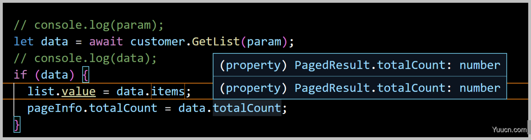Click the GetList method name
This screenshot has height=140, width=531.
pos(216,42)
